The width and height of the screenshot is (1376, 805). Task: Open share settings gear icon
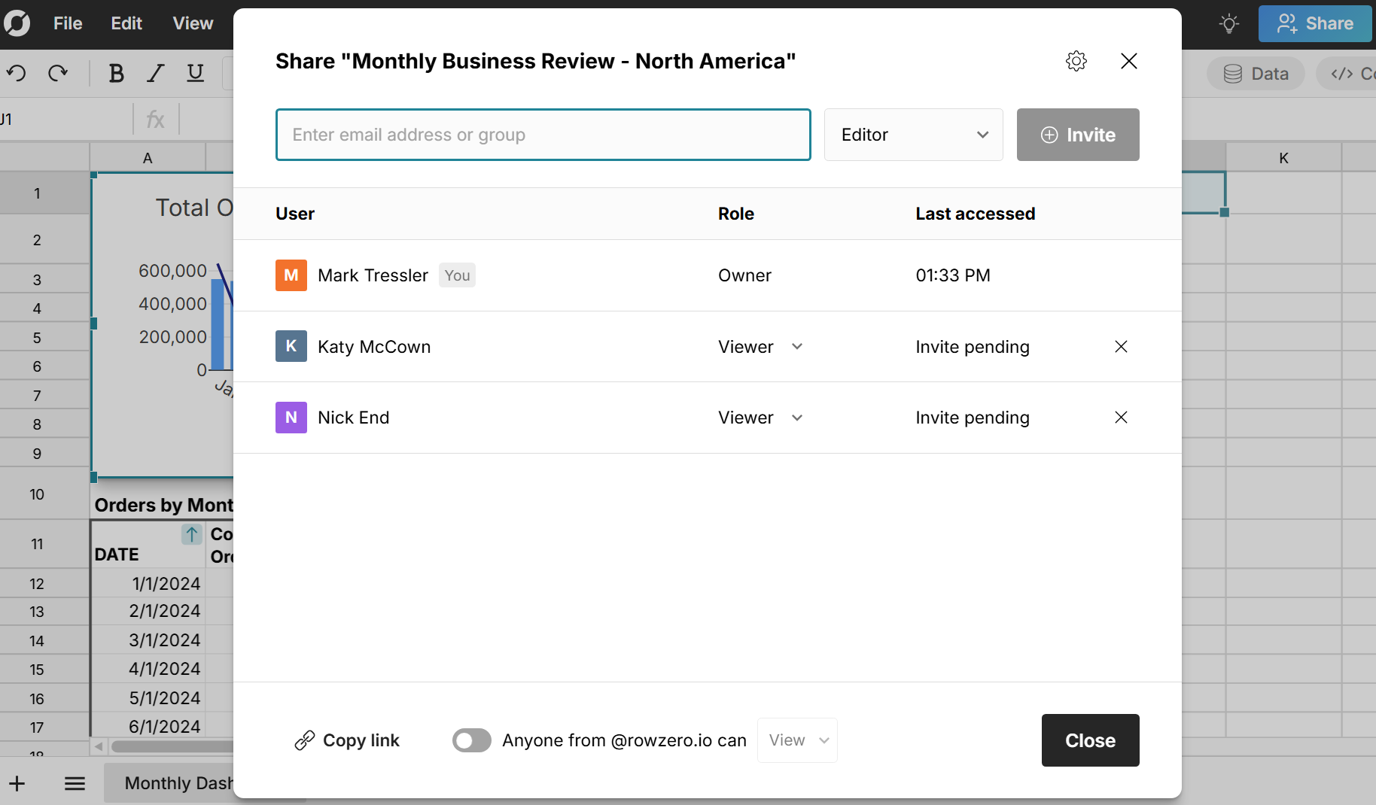click(1076, 61)
